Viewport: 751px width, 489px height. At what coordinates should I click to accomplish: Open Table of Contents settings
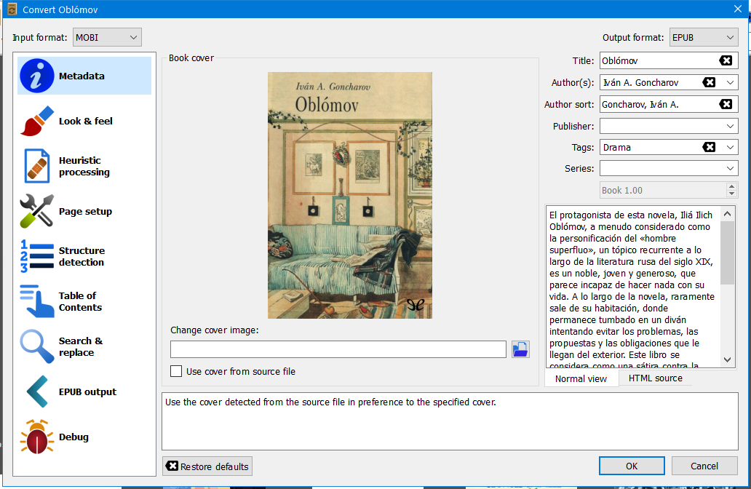point(84,301)
